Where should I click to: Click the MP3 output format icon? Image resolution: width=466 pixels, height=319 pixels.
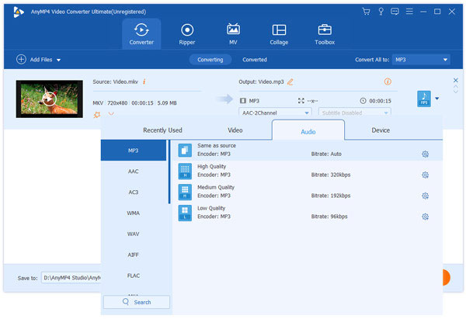[x=424, y=99]
